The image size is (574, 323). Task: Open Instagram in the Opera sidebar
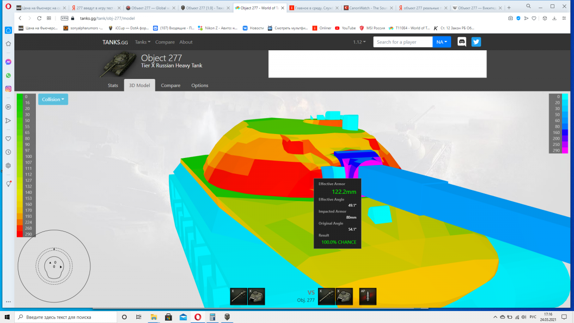pos(8,89)
